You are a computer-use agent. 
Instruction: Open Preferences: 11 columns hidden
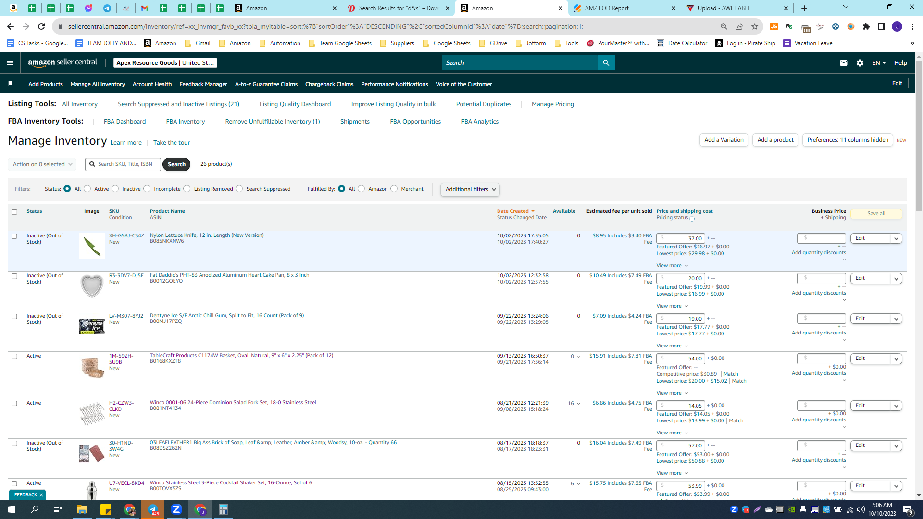848,140
